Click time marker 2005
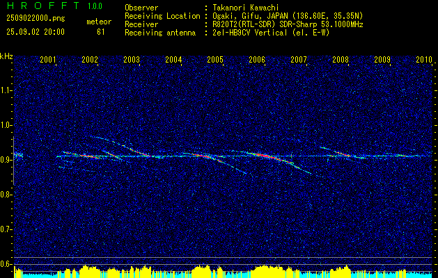The height and width of the screenshot is (278, 438). click(x=215, y=59)
